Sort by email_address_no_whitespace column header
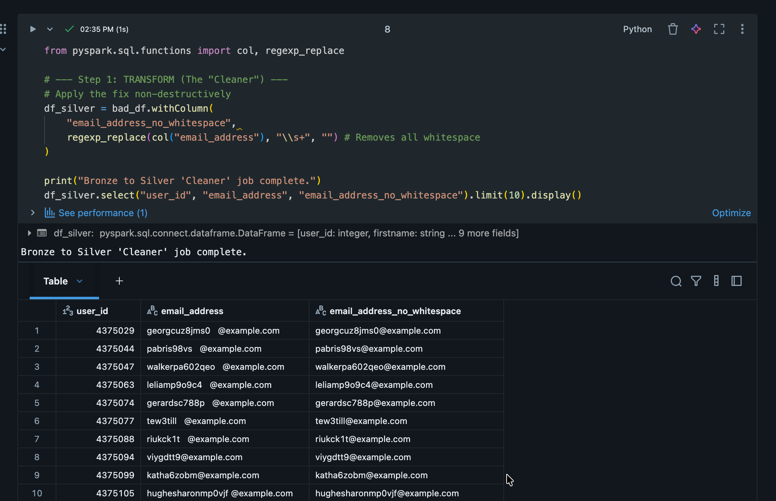The width and height of the screenshot is (776, 501). pyautogui.click(x=395, y=311)
